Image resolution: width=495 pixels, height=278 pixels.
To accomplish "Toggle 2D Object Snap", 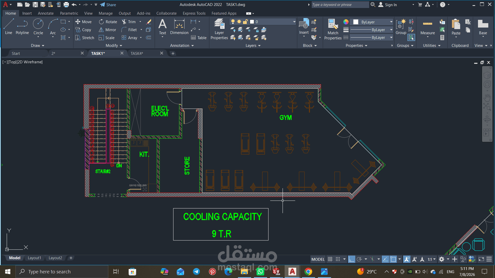I will [x=393, y=259].
